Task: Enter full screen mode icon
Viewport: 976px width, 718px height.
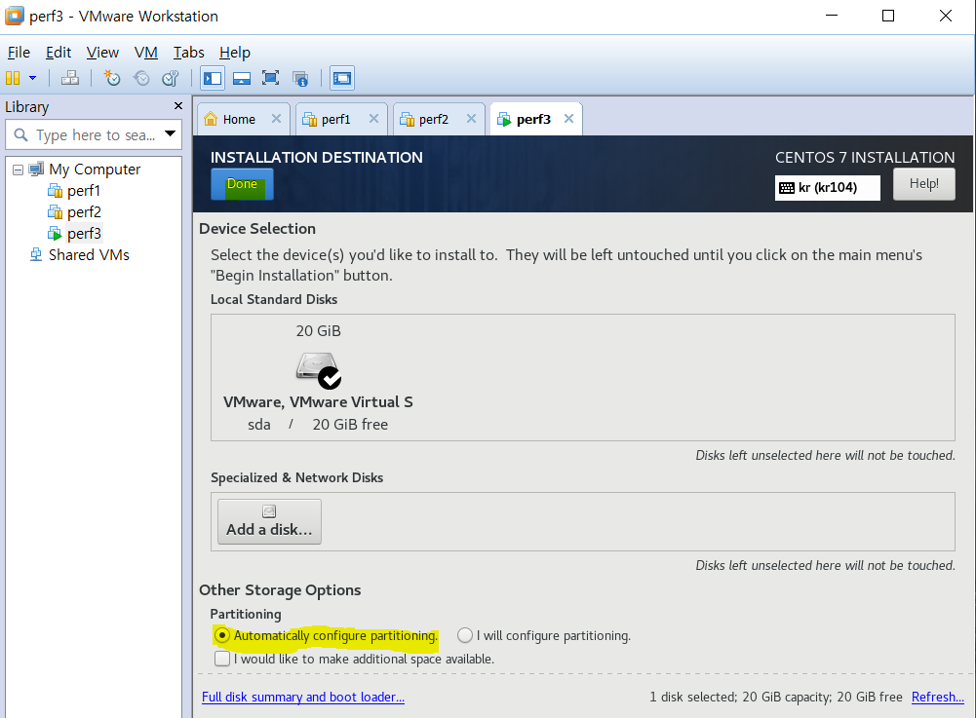Action: [270, 78]
